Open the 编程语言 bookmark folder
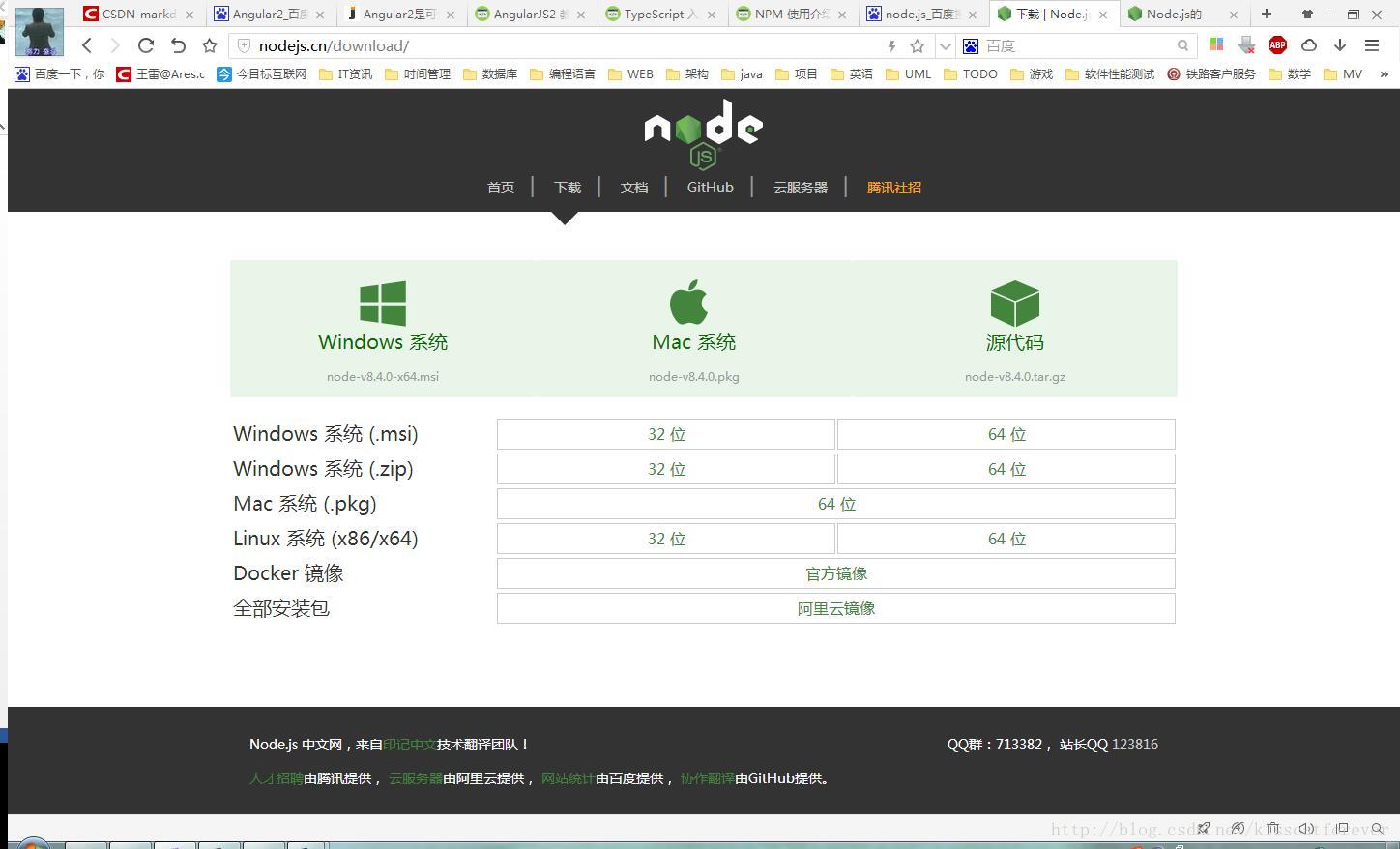This screenshot has width=1400, height=849. pyautogui.click(x=563, y=73)
